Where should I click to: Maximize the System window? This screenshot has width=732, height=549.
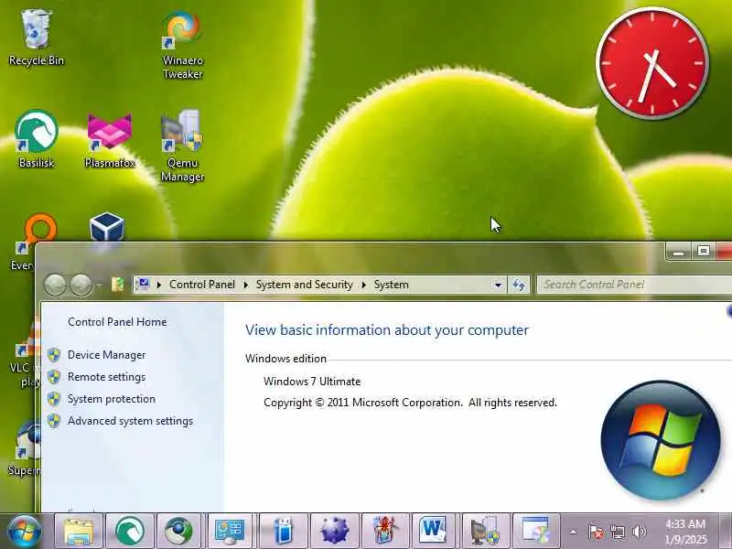coord(704,252)
